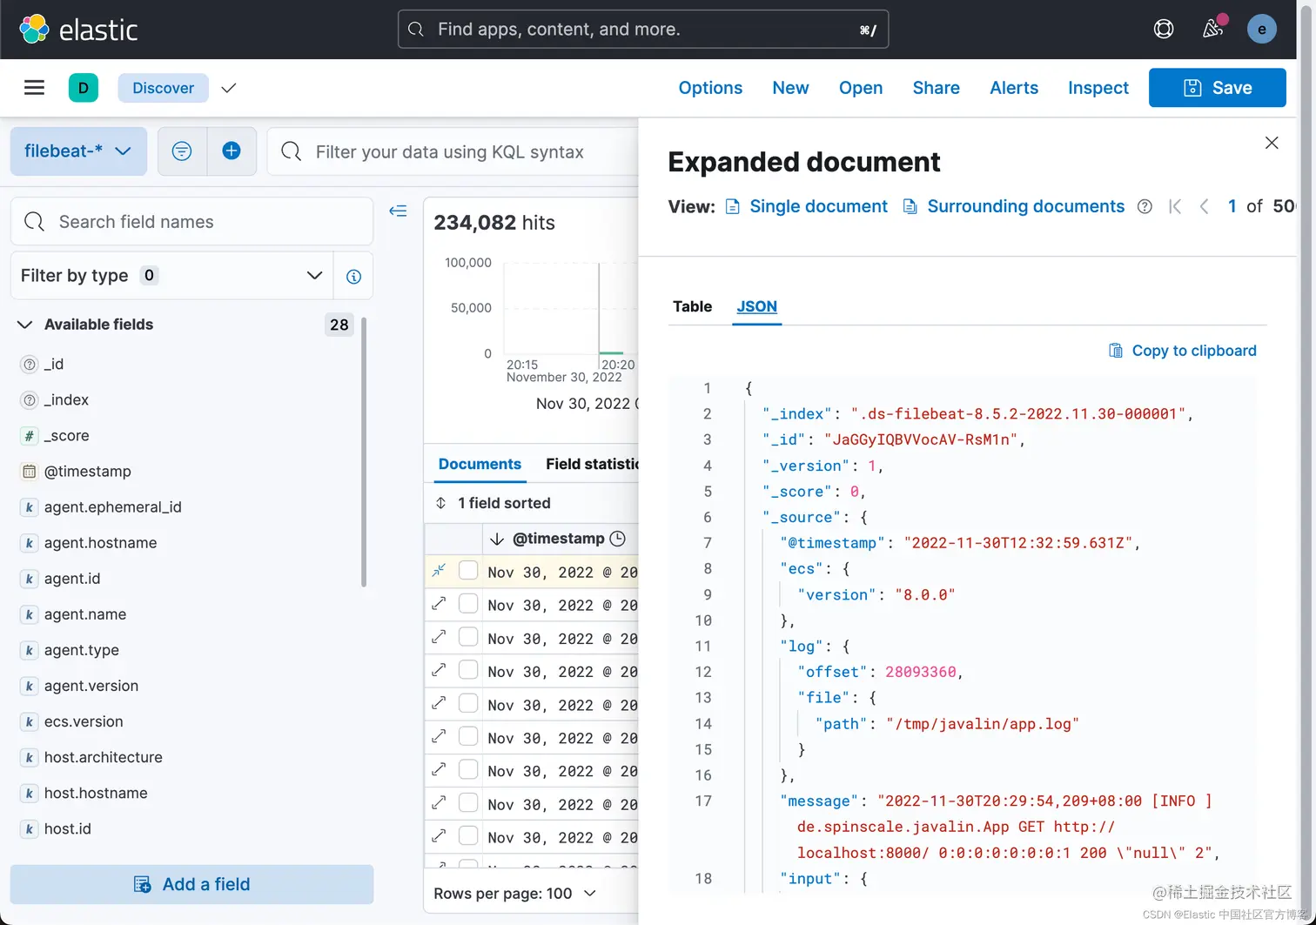Select the eighth document row checkbox
Viewport: 1316px width, 925px height.
[x=468, y=801]
